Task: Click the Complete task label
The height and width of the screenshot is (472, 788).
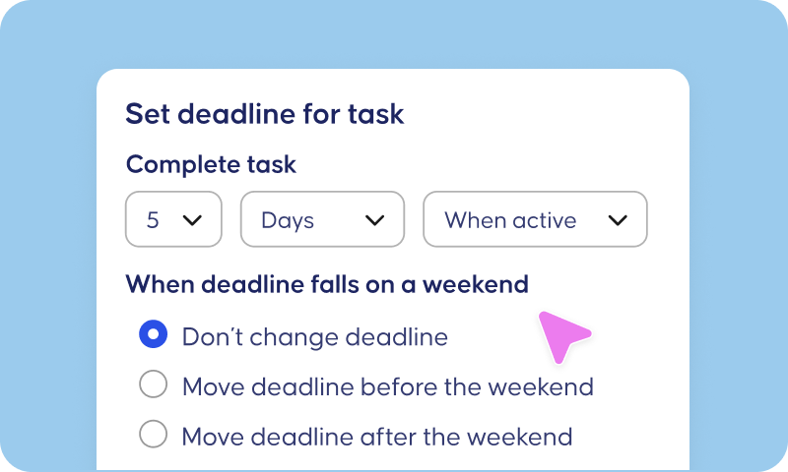Action: (x=211, y=164)
